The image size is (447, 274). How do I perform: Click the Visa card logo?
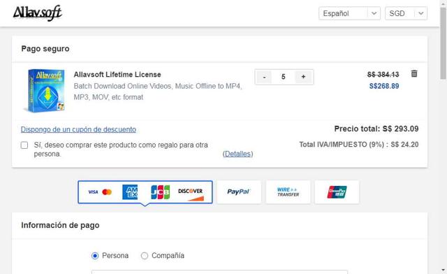pos(93,192)
